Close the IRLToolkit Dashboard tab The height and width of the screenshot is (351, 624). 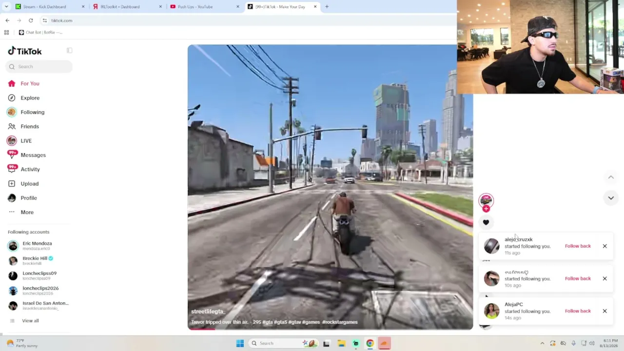pyautogui.click(x=160, y=7)
